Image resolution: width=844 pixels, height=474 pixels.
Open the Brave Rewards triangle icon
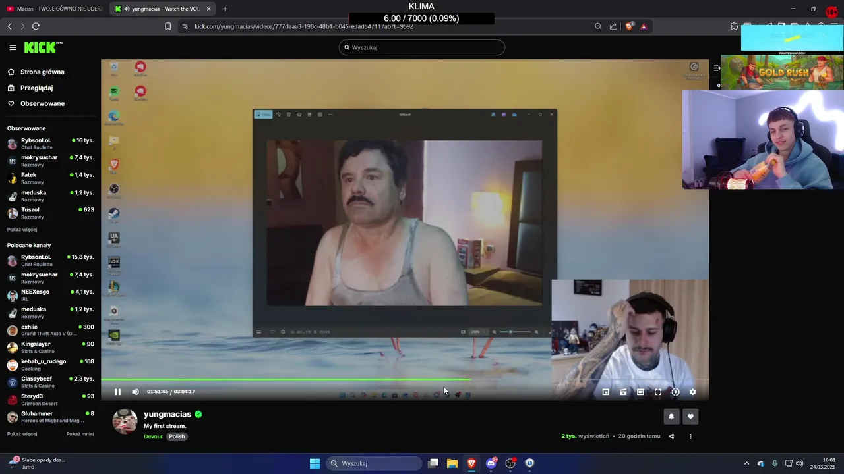coord(644,26)
